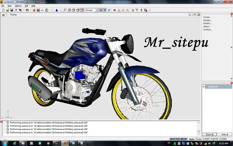Screen dimensions: 233x146
Task: Click the viewport zoom extents icon
Action: point(195,15)
